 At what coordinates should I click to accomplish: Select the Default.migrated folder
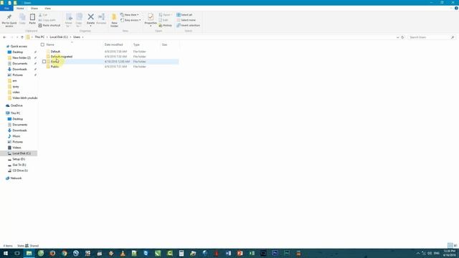tap(62, 57)
